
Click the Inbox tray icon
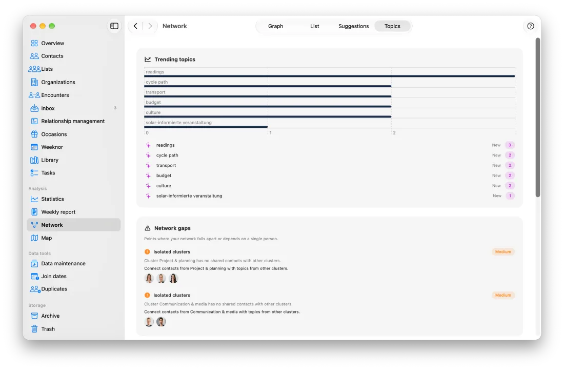coord(34,108)
